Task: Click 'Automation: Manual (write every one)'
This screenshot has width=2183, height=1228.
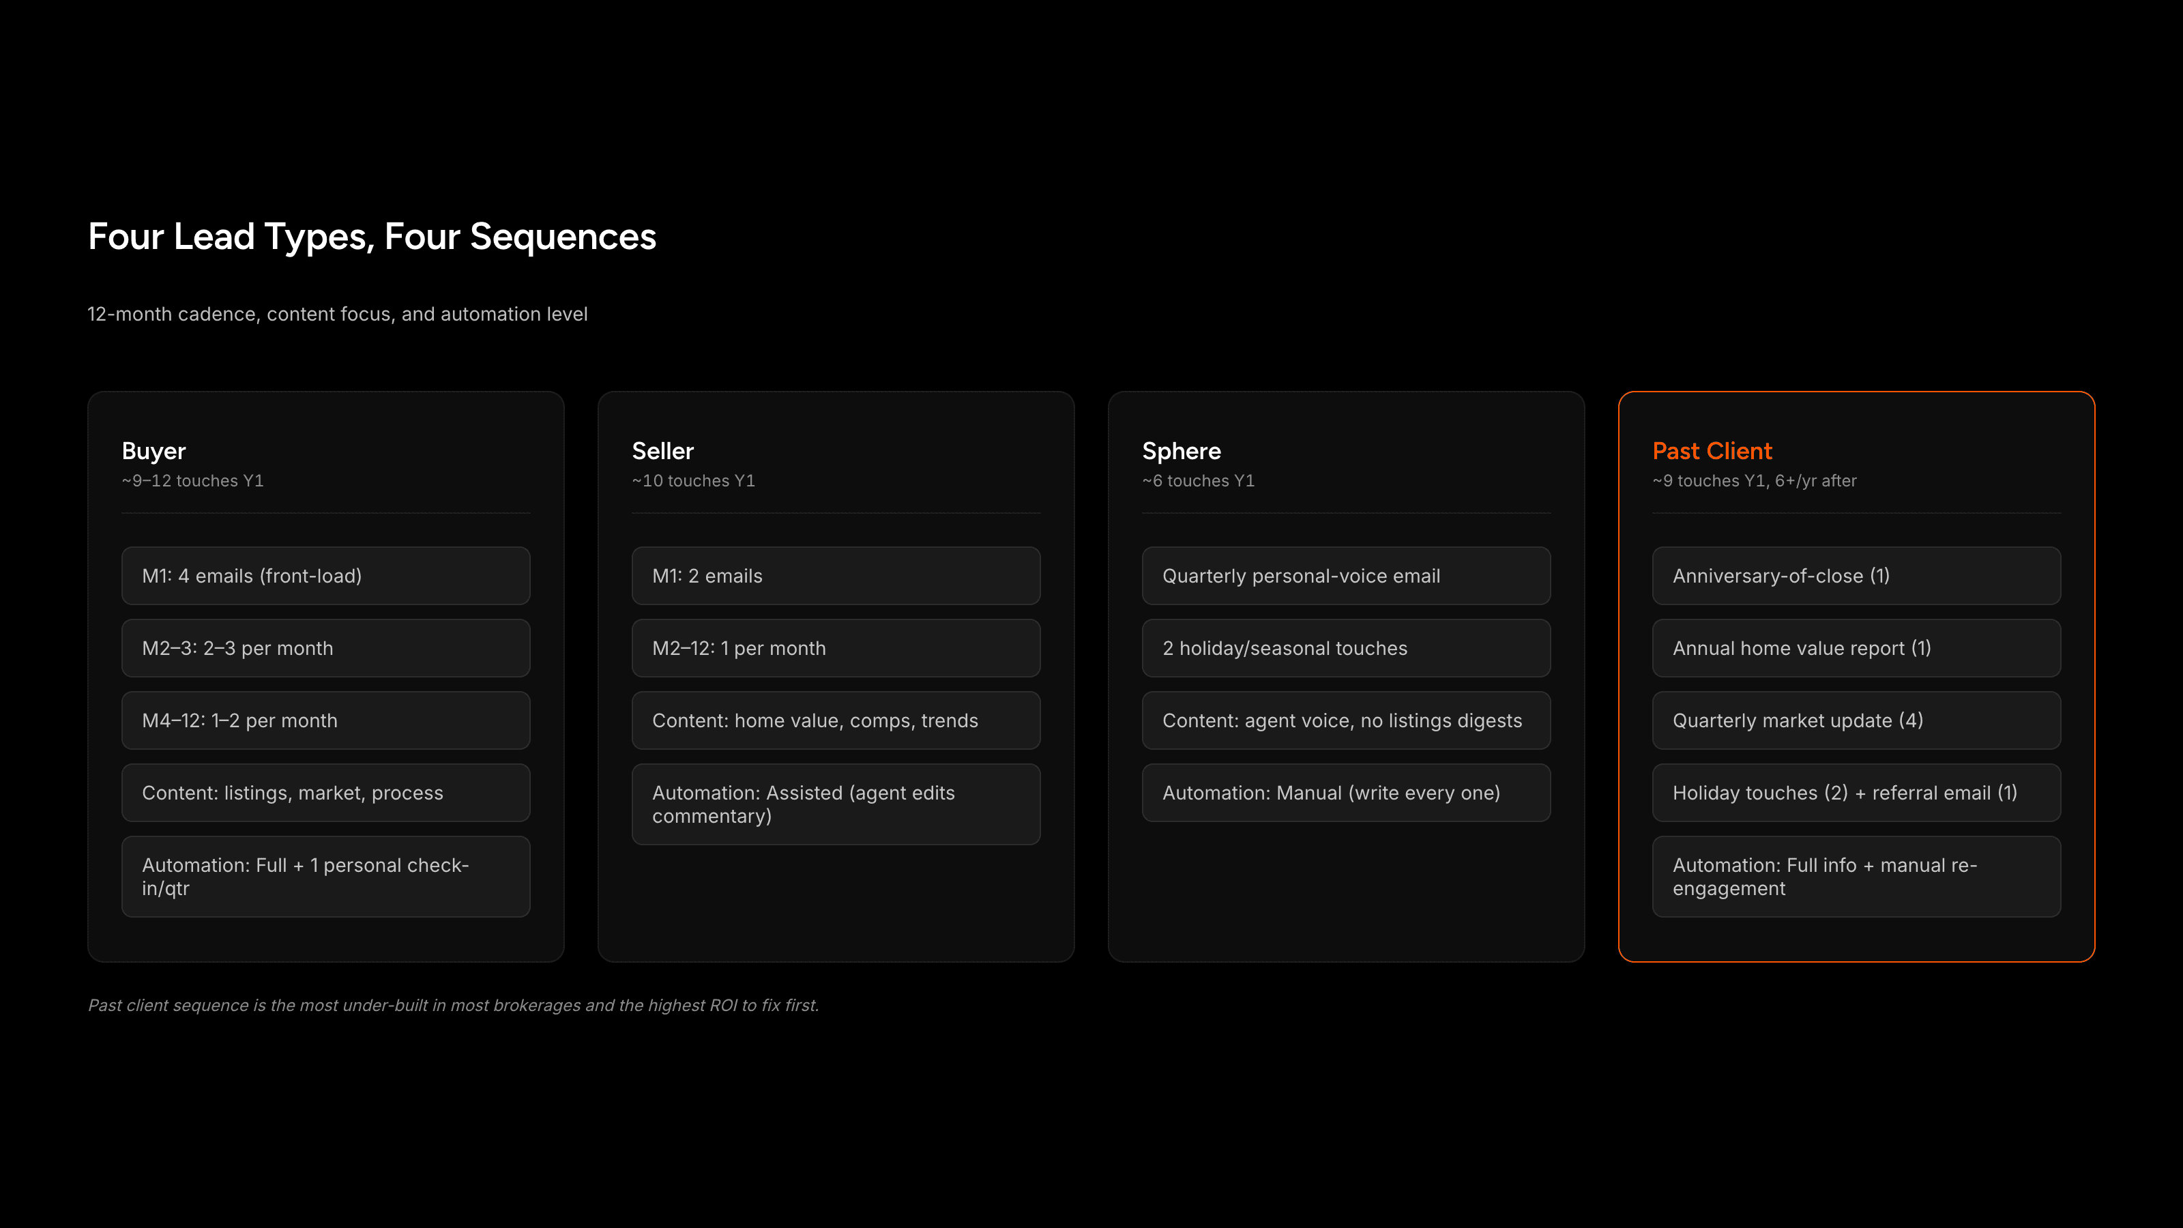Action: coord(1347,792)
